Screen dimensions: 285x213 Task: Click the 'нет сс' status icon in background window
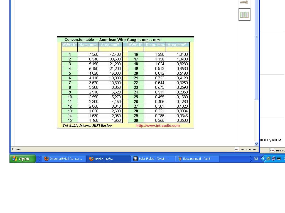coord(272,150)
